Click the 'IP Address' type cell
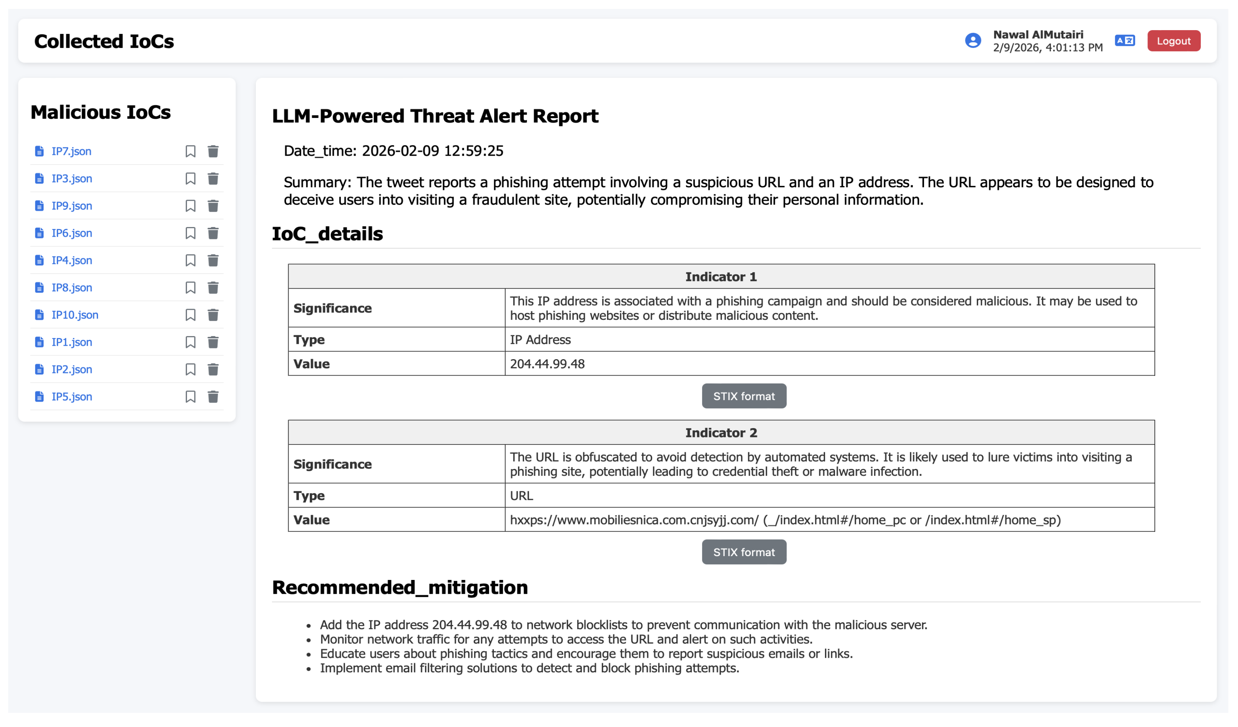Viewport: 1238px width, 727px height. click(830, 340)
